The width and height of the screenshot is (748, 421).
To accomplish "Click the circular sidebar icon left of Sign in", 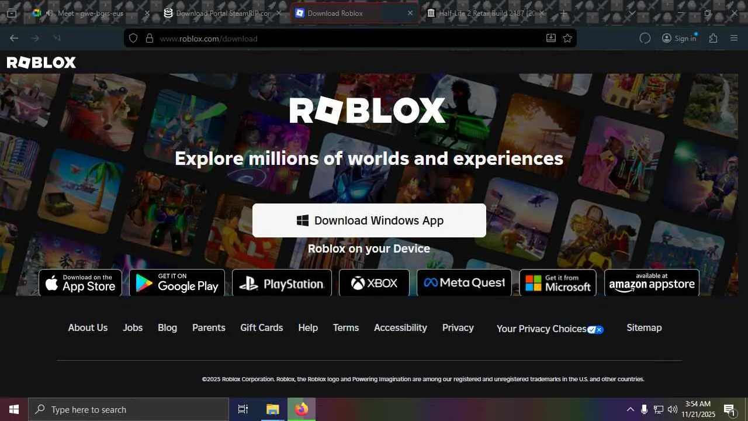I will pos(645,39).
